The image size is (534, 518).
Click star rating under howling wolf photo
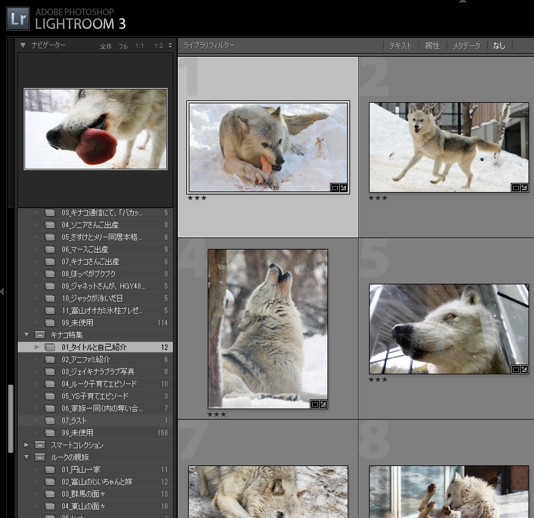(217, 415)
